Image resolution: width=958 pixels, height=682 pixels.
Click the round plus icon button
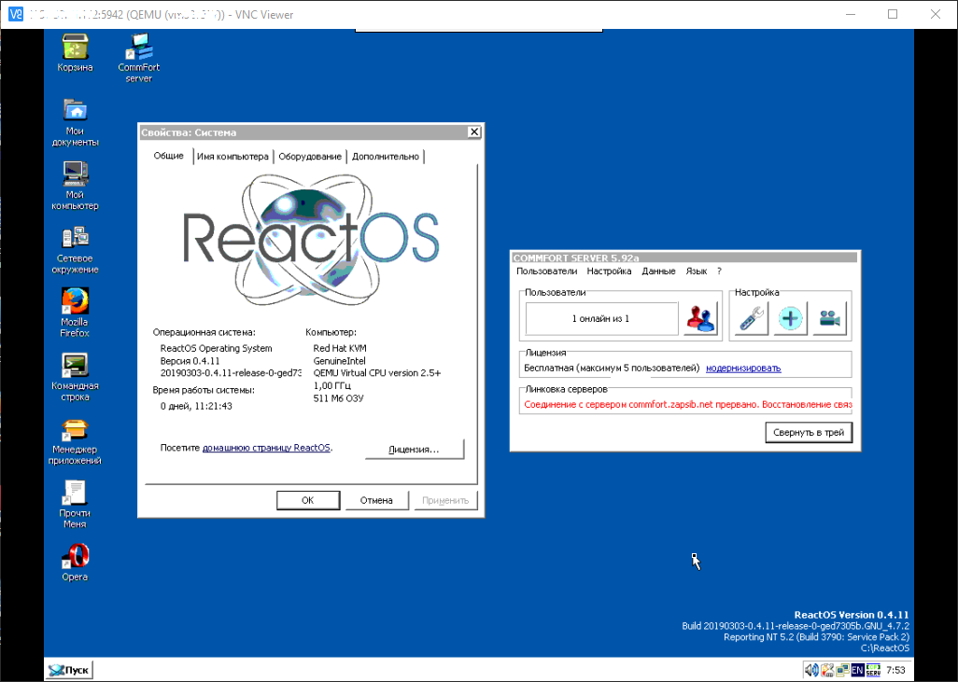791,318
